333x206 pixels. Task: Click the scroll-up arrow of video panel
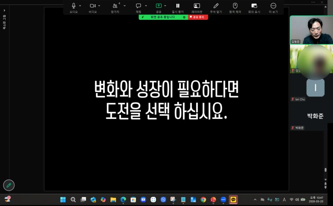(325, 7)
